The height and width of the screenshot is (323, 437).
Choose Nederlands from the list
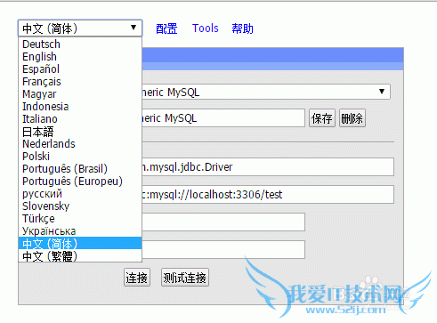80,143
